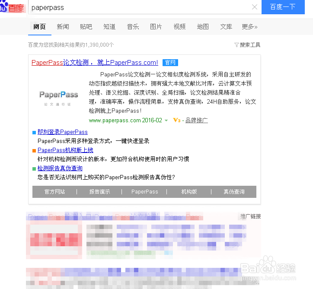313x289 pixels.
Task: Click the result count text 约1,390,000个
Action: pos(97,45)
